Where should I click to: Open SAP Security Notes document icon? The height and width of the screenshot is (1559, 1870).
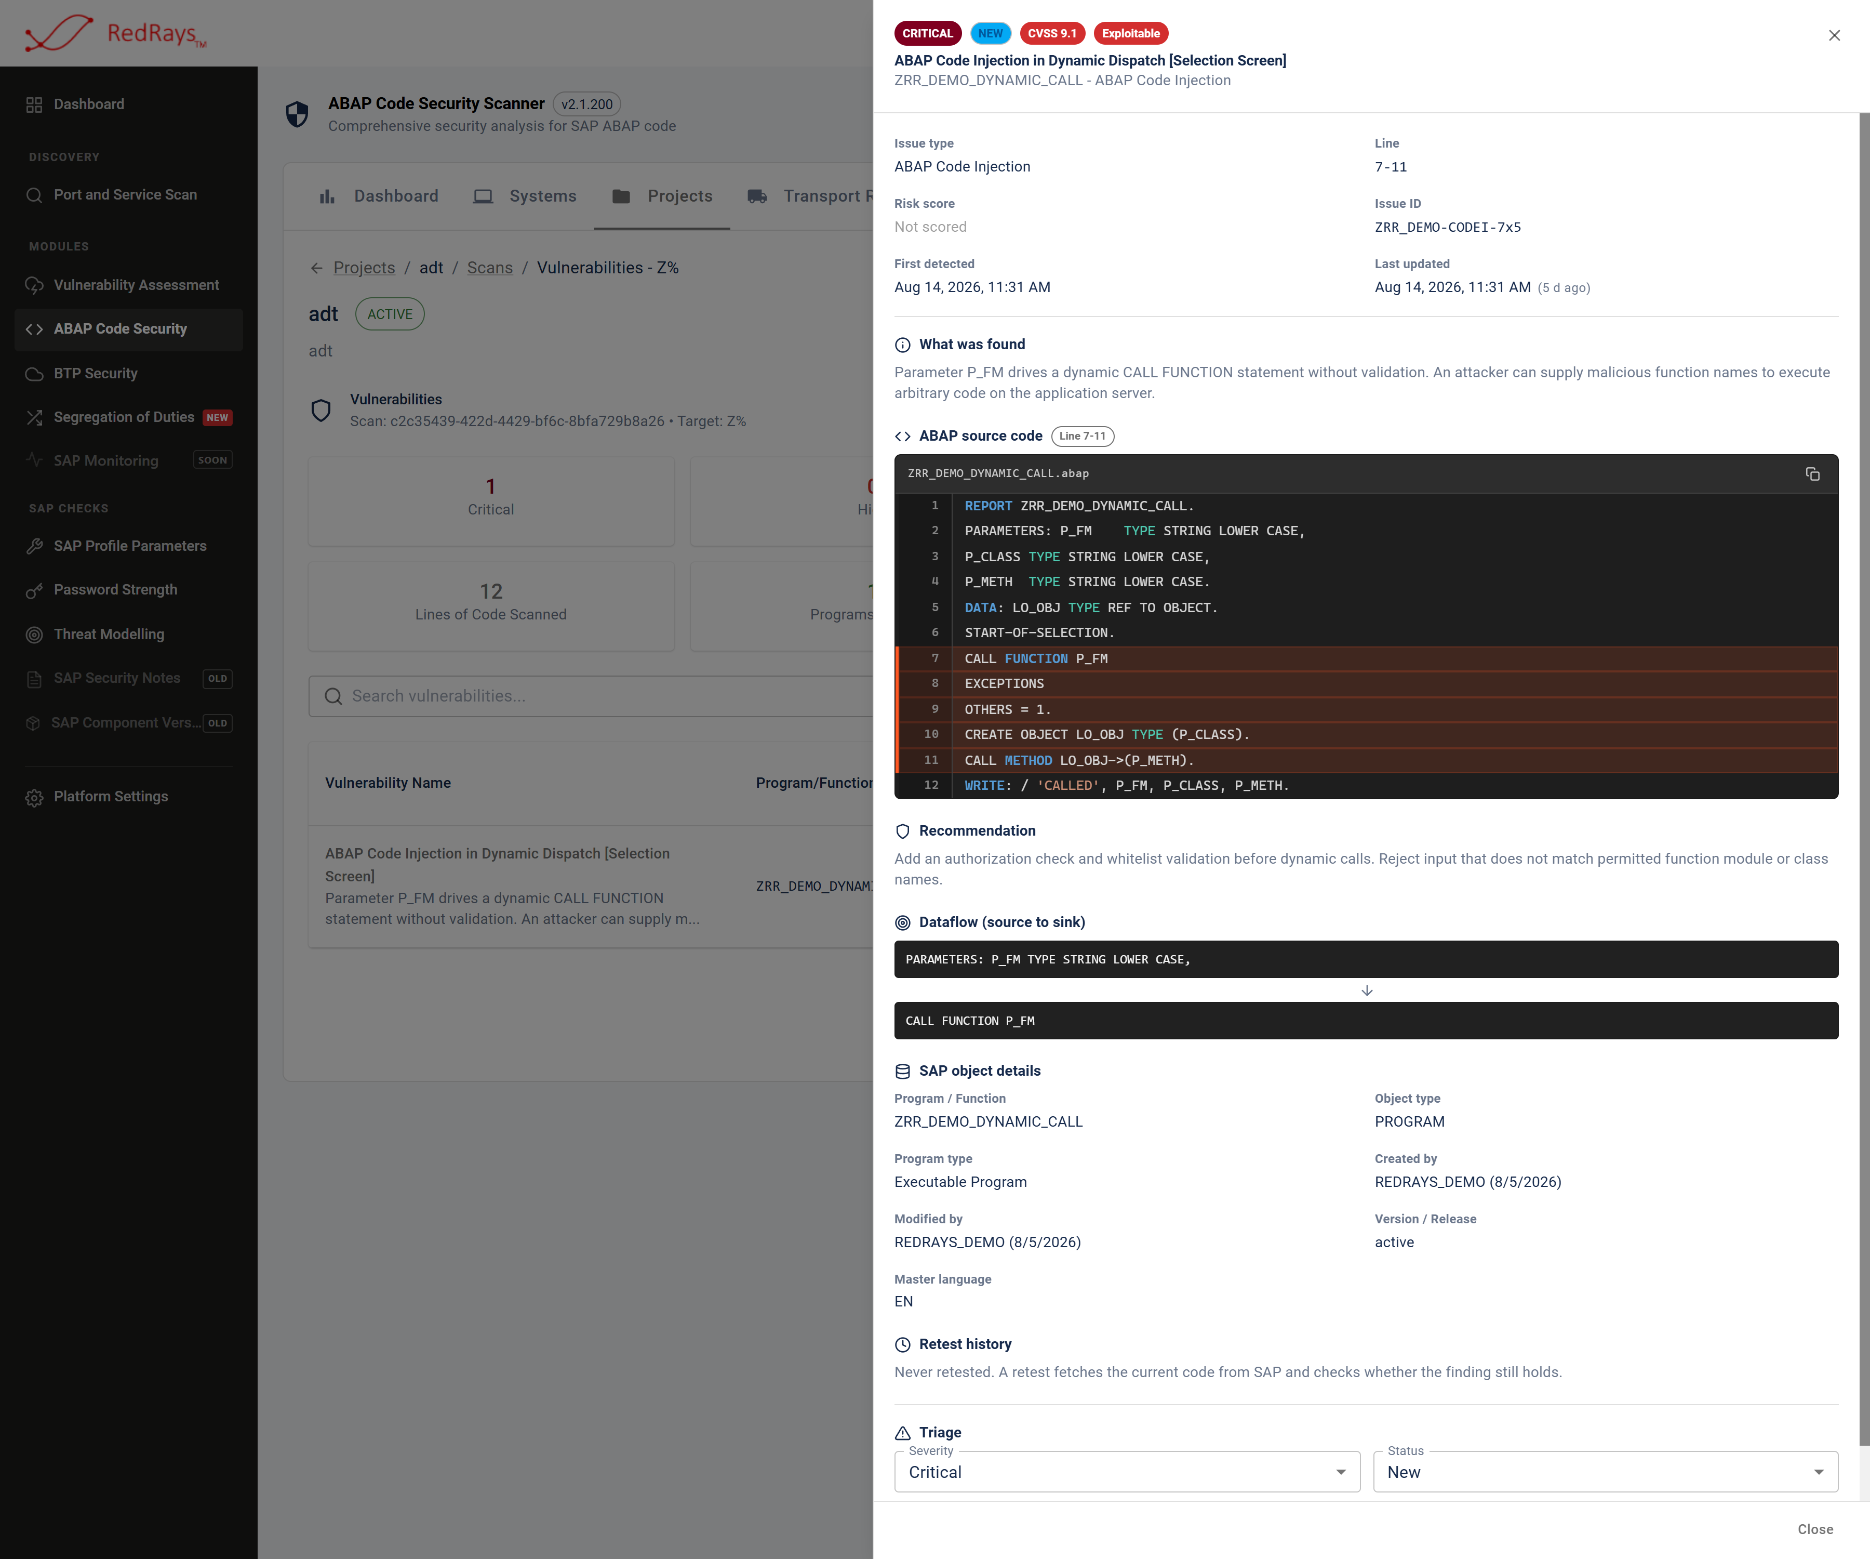[34, 679]
